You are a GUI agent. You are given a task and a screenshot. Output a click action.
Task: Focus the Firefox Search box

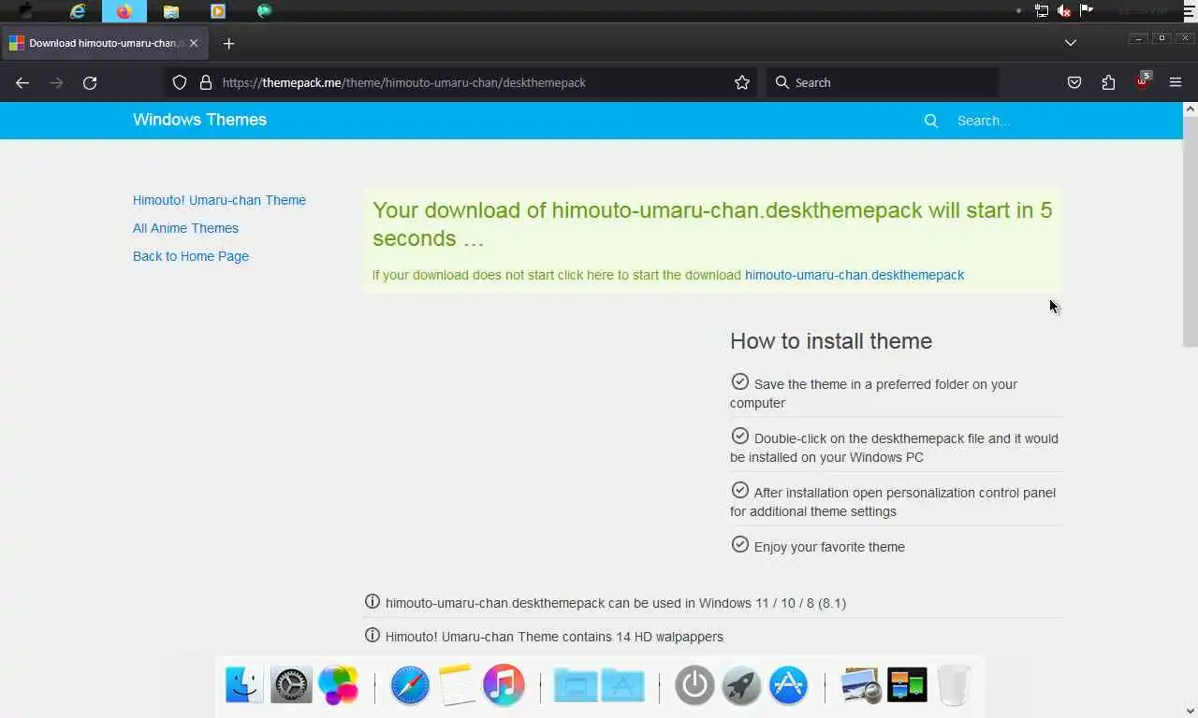tap(882, 82)
